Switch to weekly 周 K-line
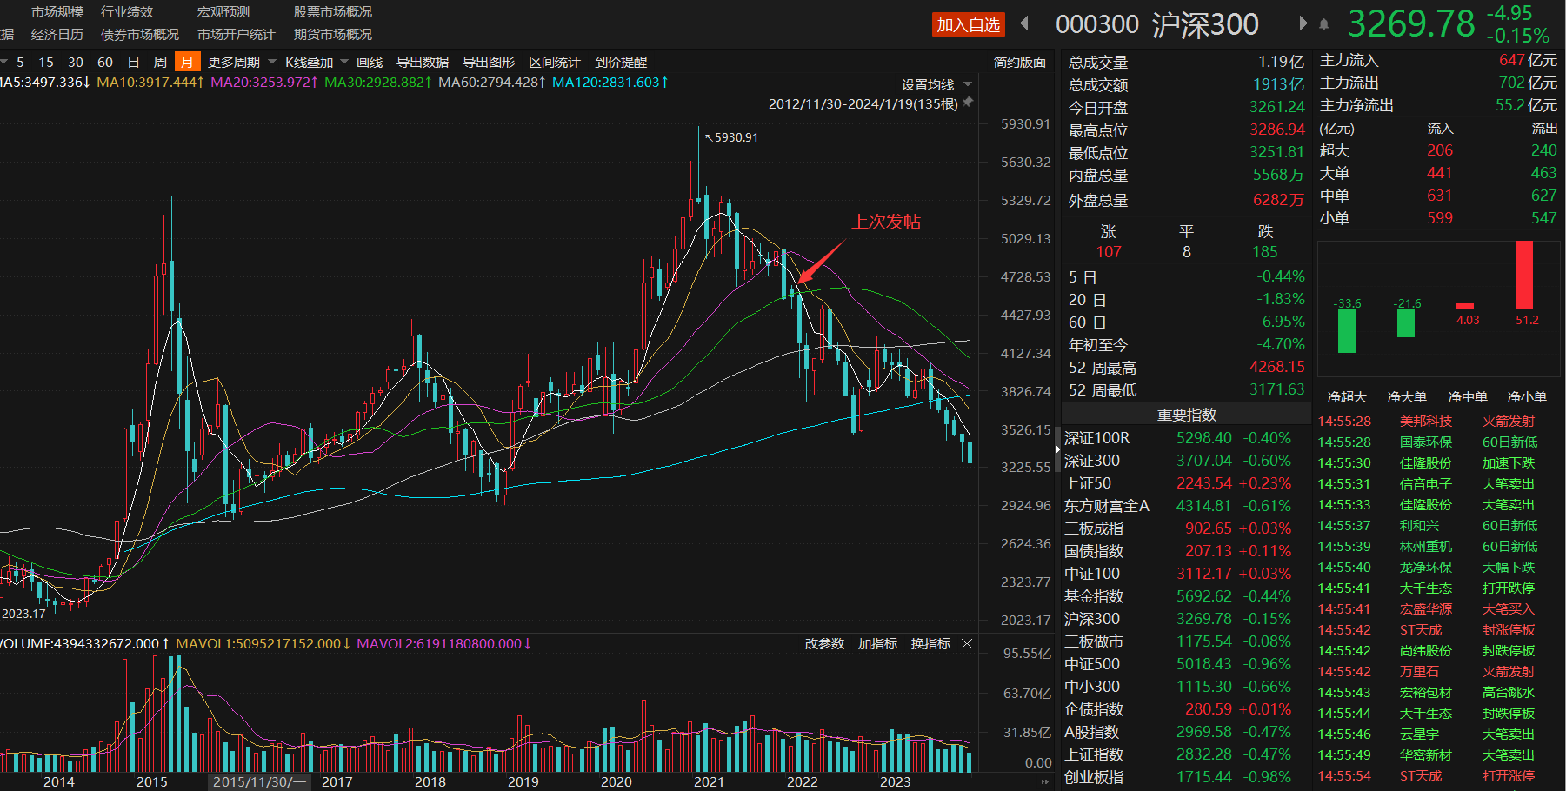This screenshot has width=1566, height=791. click(160, 62)
